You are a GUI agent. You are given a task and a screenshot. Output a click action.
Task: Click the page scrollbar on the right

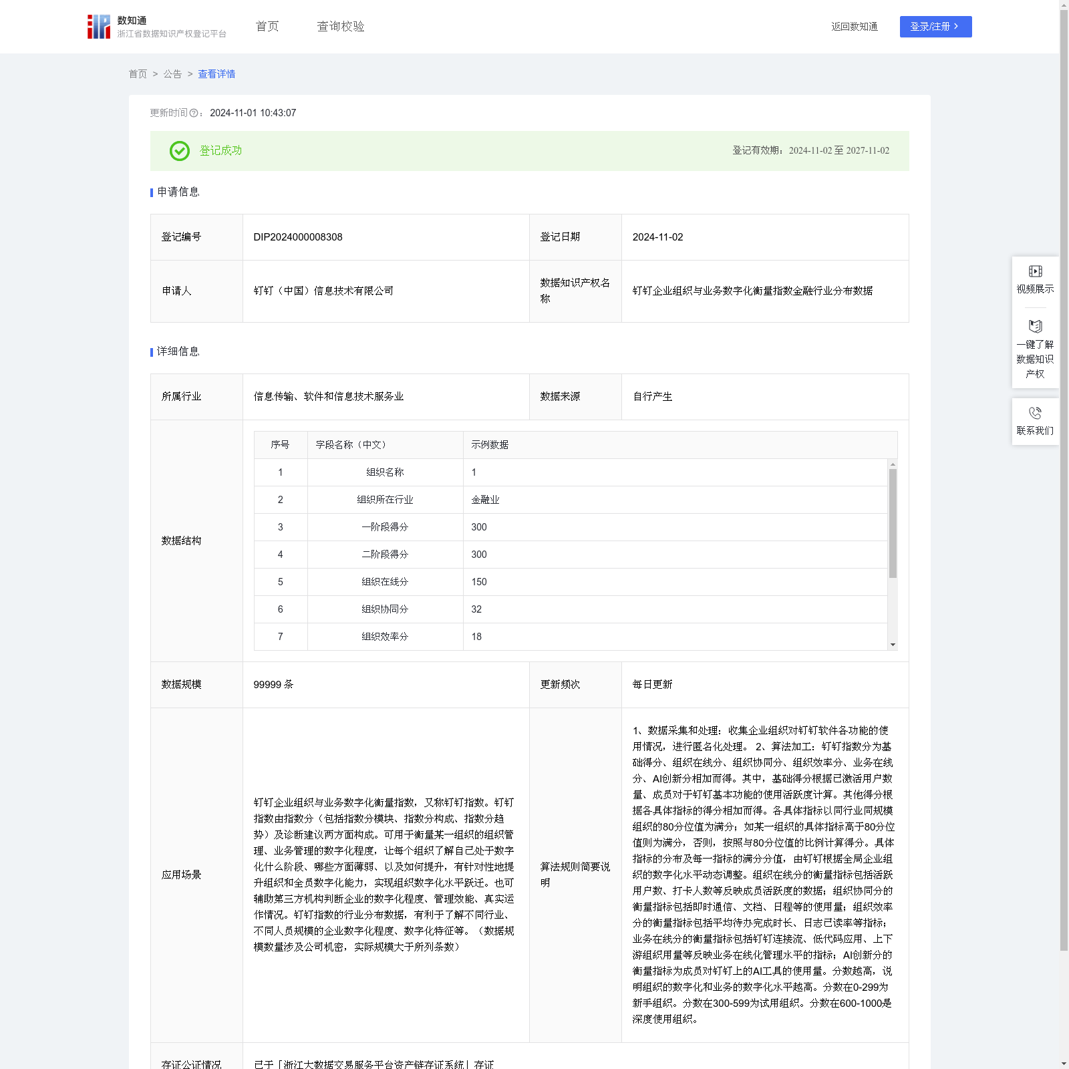pyautogui.click(x=1064, y=480)
